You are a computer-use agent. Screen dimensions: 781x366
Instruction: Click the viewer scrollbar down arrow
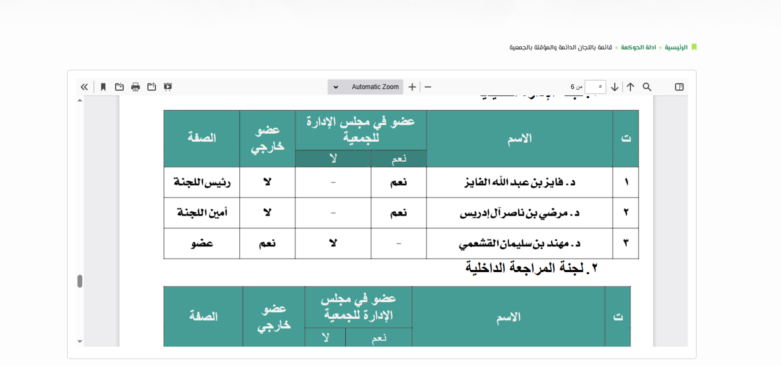(80, 341)
